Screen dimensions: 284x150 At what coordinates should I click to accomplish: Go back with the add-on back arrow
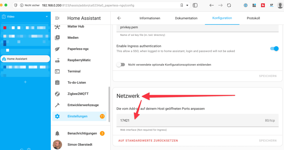click(119, 18)
